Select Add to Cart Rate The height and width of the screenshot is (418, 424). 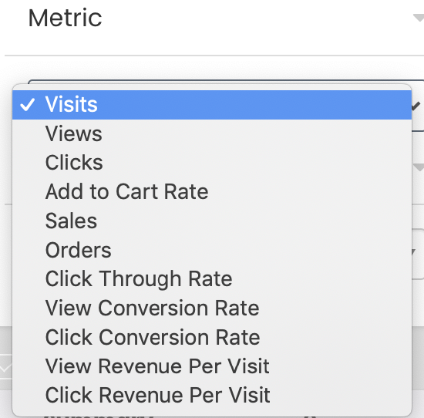click(212, 192)
